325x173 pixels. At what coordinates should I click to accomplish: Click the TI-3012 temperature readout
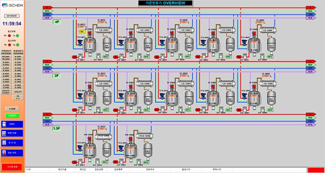coord(102,76)
